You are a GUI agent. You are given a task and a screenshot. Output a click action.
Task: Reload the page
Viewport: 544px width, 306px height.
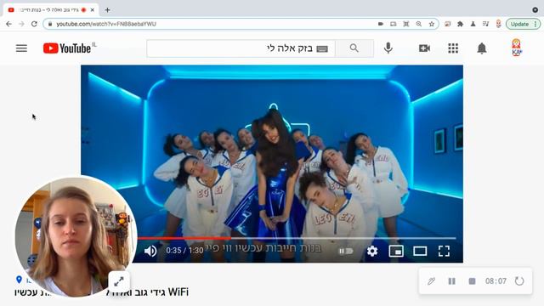point(34,24)
